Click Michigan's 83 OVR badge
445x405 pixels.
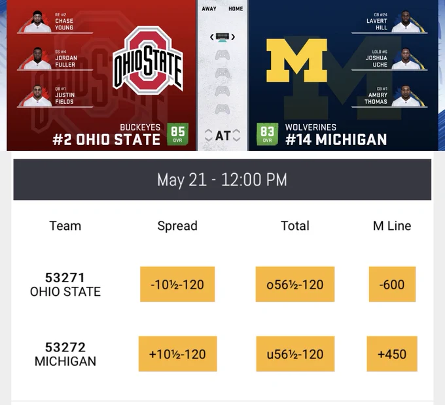coord(267,134)
